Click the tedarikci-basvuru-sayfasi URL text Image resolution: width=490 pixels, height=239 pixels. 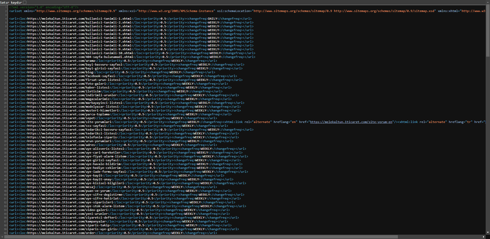coord(79,130)
